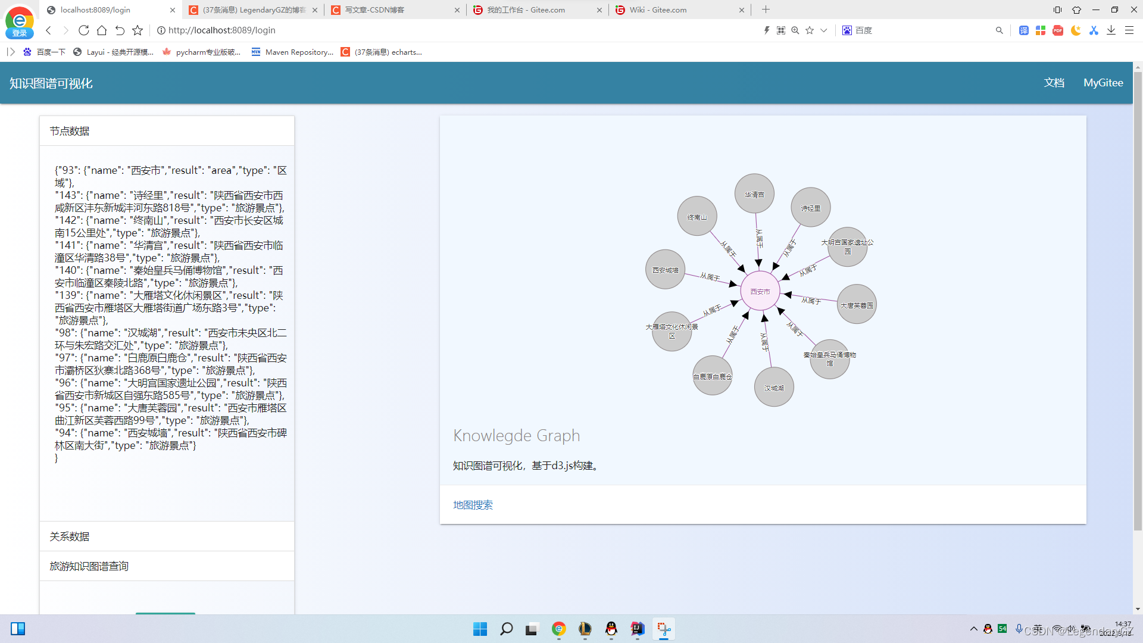The image size is (1143, 643).
Task: Switch to the LegendaryGZ blog tab
Action: tap(253, 10)
